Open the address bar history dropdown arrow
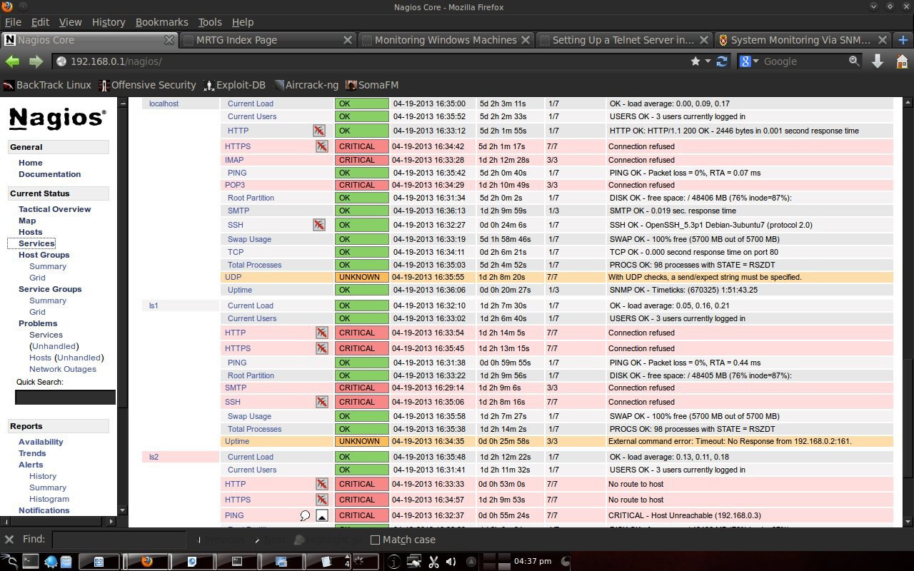The width and height of the screenshot is (914, 571). pyautogui.click(x=708, y=61)
